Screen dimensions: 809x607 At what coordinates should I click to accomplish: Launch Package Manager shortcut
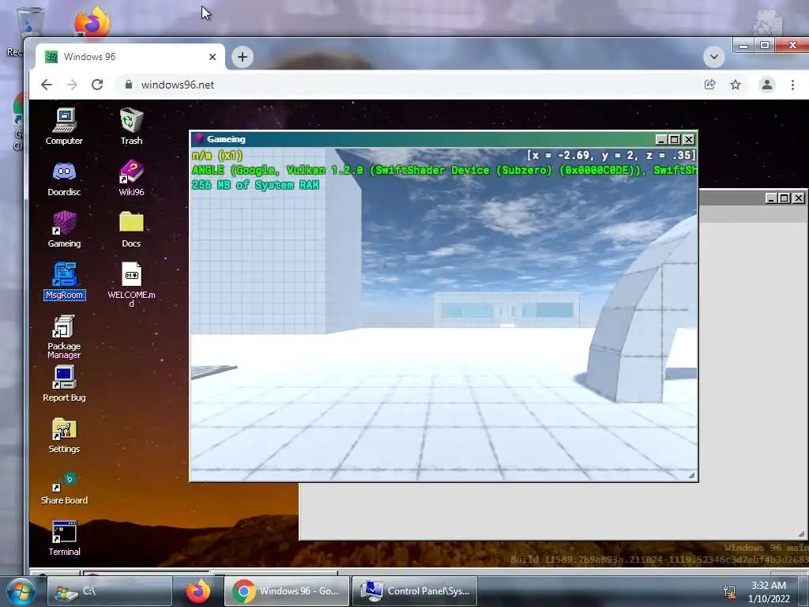tap(64, 337)
